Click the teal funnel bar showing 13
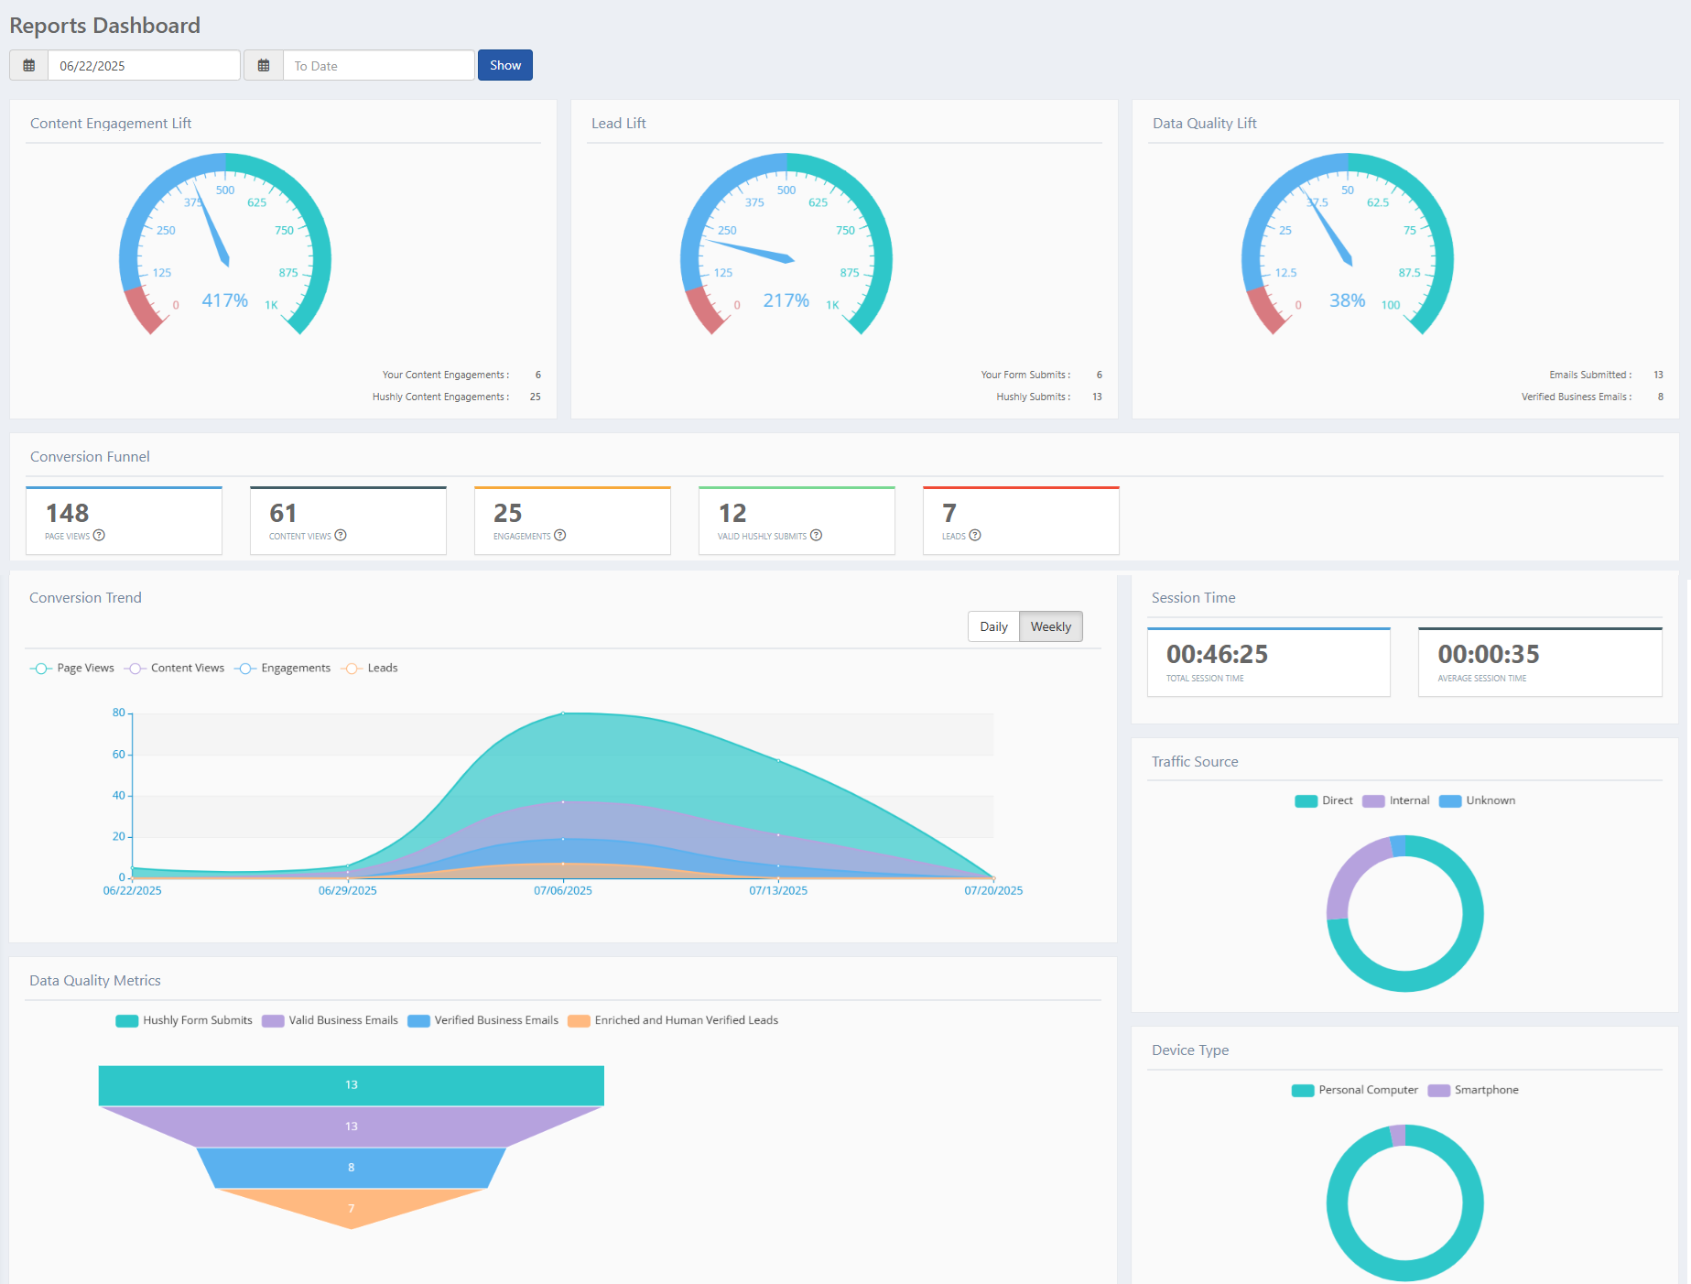Image resolution: width=1691 pixels, height=1284 pixels. point(352,1085)
